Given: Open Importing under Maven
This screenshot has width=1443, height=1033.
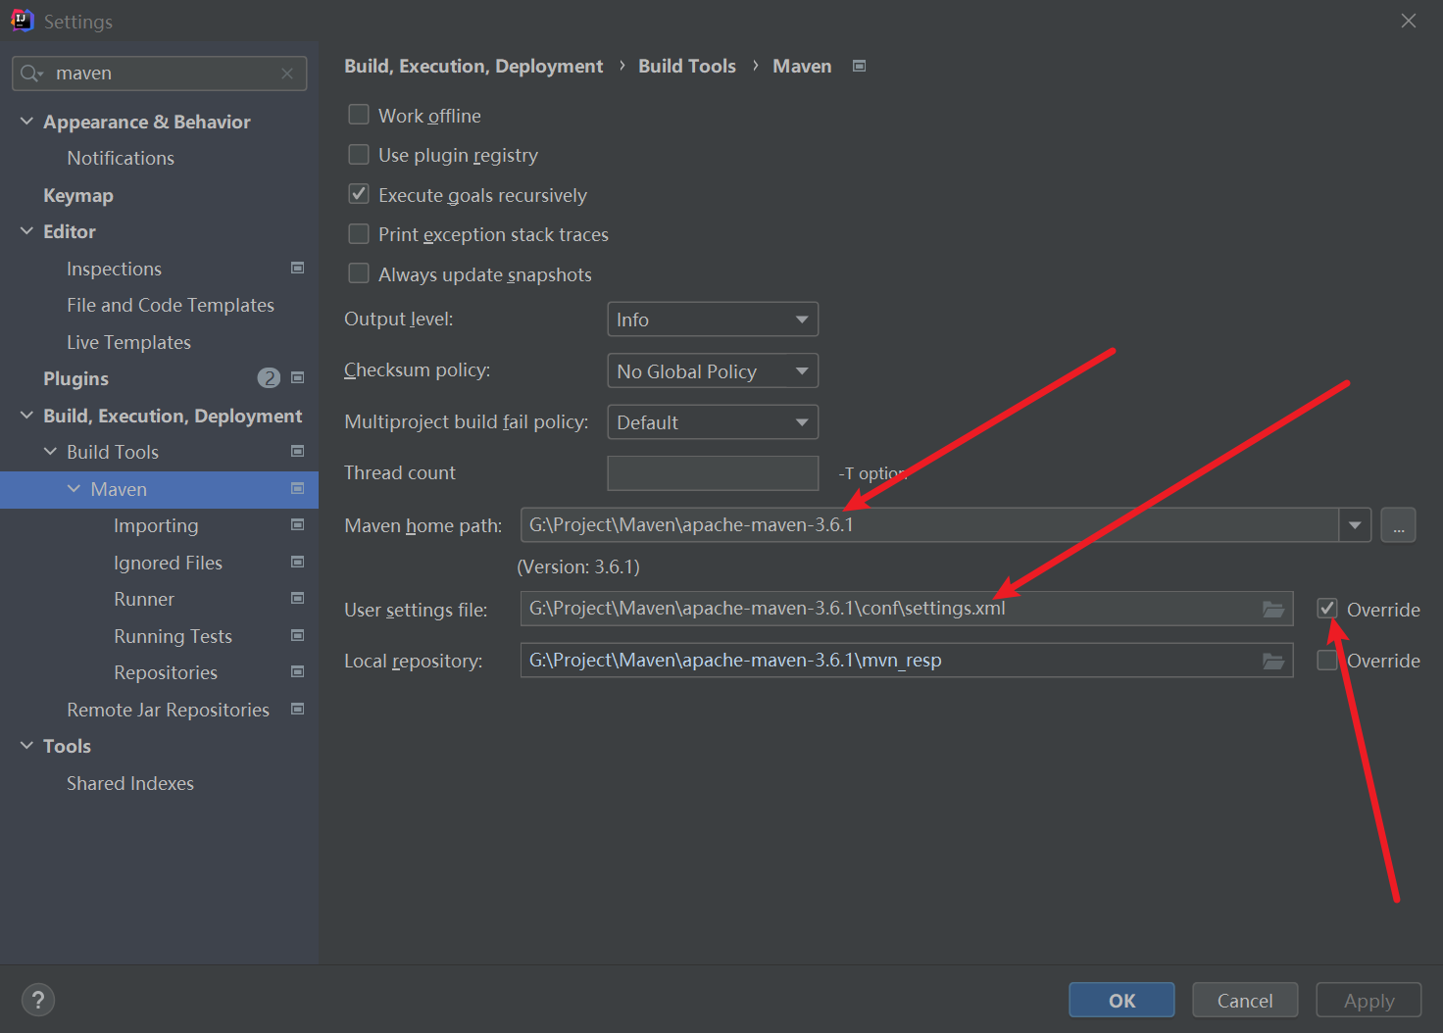Looking at the screenshot, I should [x=156, y=525].
